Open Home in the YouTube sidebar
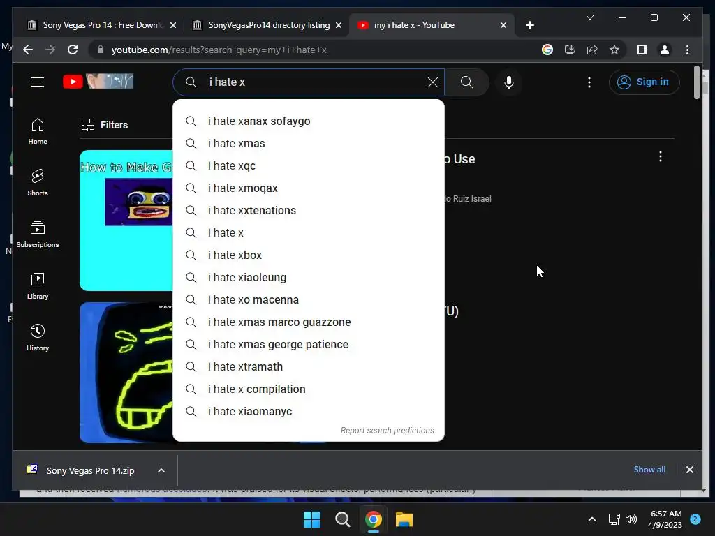Image resolution: width=715 pixels, height=536 pixels. click(x=38, y=131)
